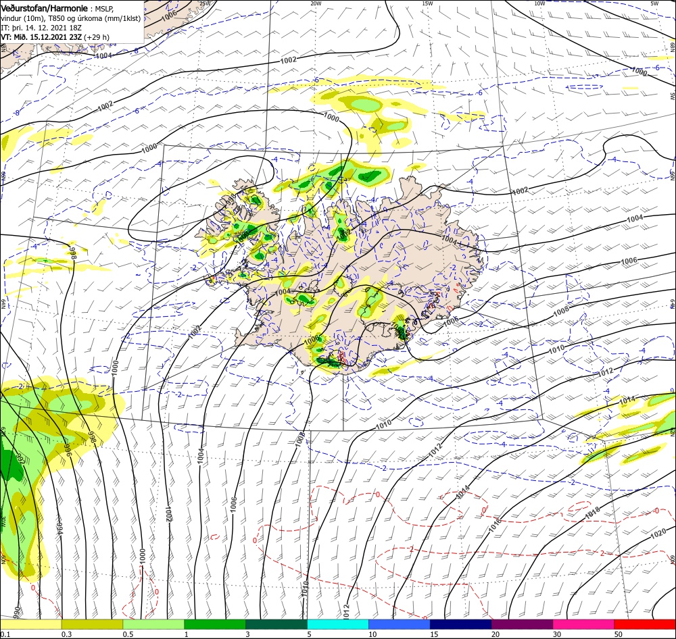Click the 'VT: Mið. 15.12.2021 23Z' valid time
The image size is (676, 639).
41,37
